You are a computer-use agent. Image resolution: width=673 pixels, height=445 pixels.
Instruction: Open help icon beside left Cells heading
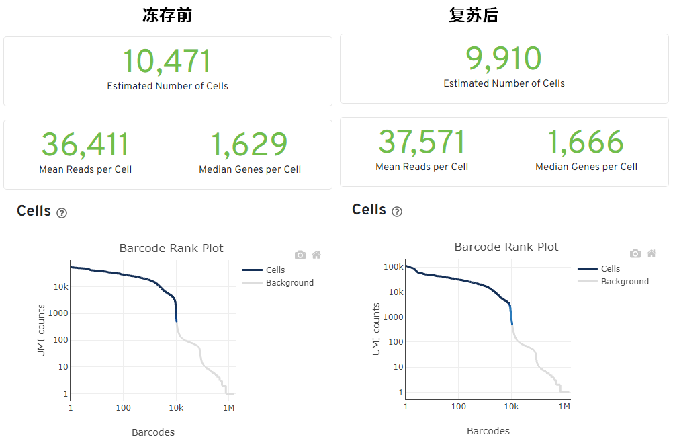pos(62,213)
